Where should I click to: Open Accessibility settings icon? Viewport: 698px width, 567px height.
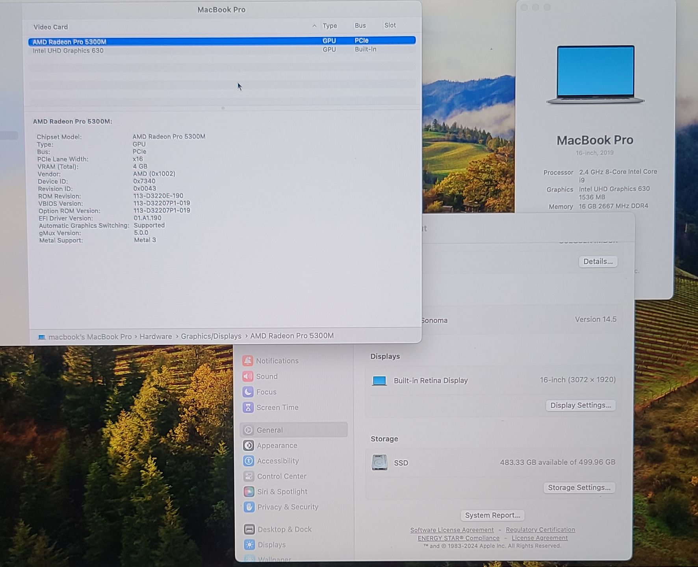(249, 461)
